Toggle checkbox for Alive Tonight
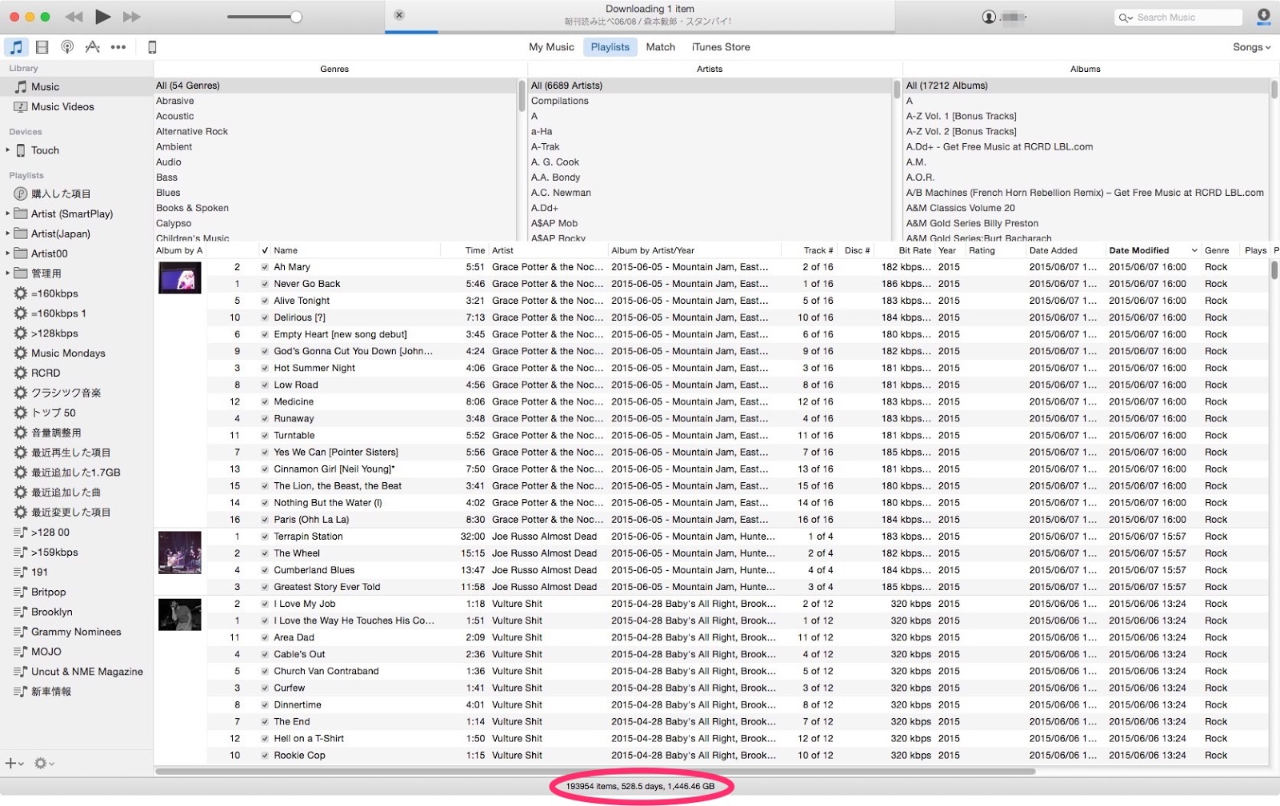This screenshot has height=806, width=1280. tap(265, 301)
